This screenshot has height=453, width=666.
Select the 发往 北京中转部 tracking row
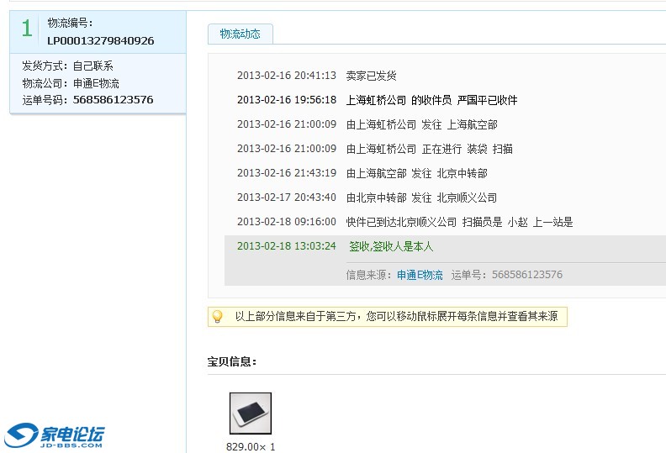point(416,173)
